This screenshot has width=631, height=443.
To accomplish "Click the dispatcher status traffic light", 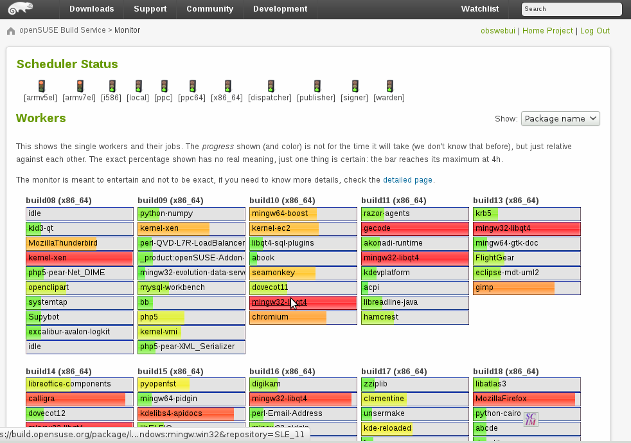I will tap(271, 86).
